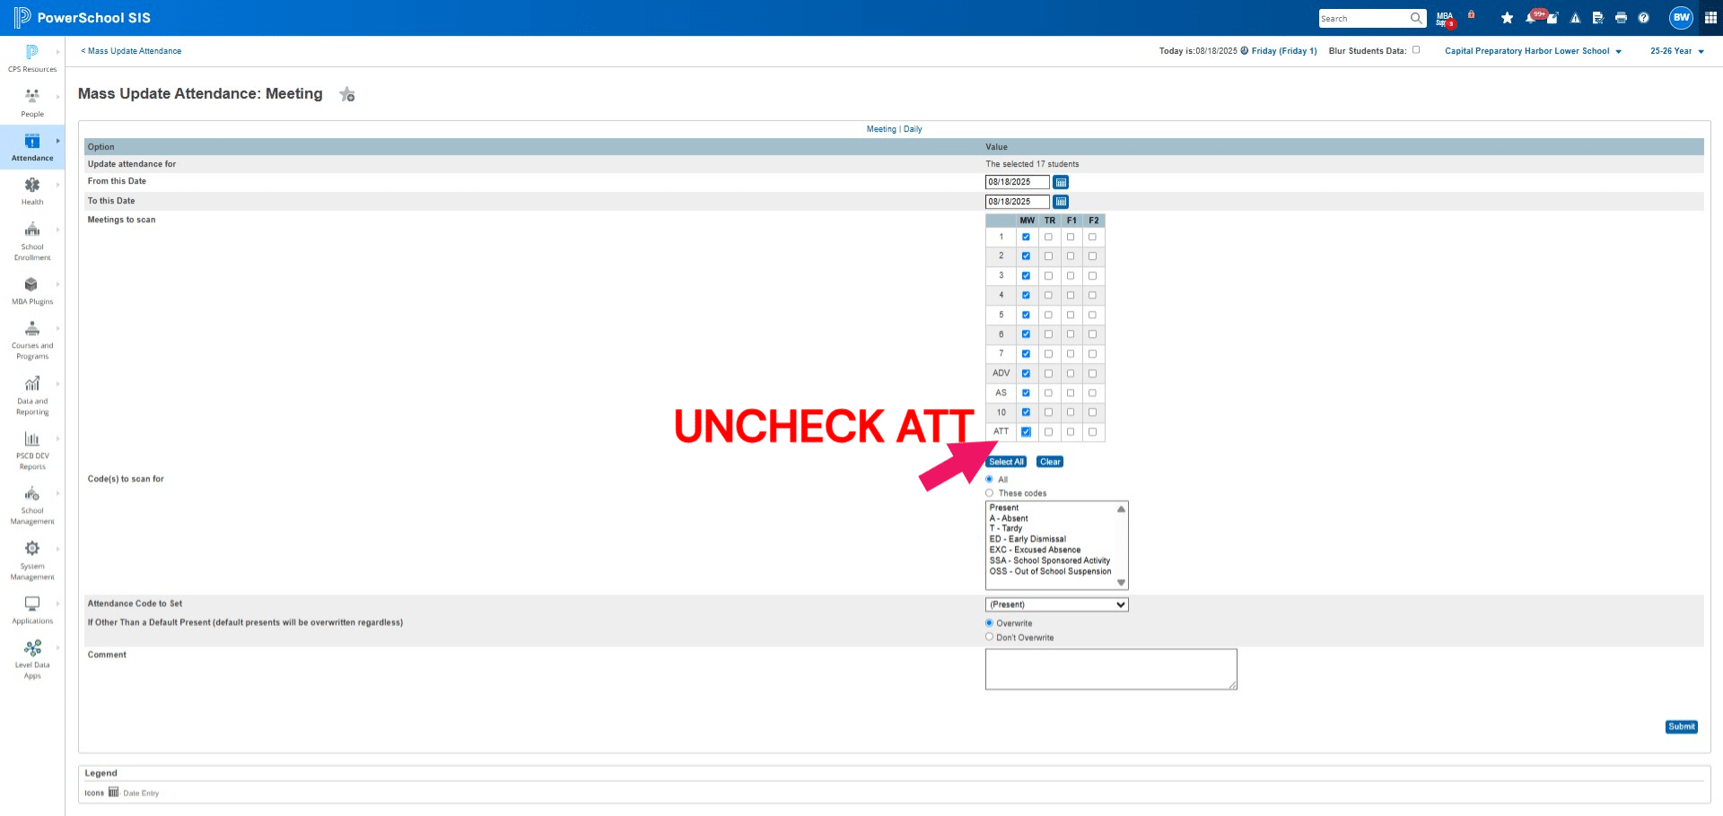Click the Clear button
Image resolution: width=1723 pixels, height=816 pixels.
[1050, 462]
